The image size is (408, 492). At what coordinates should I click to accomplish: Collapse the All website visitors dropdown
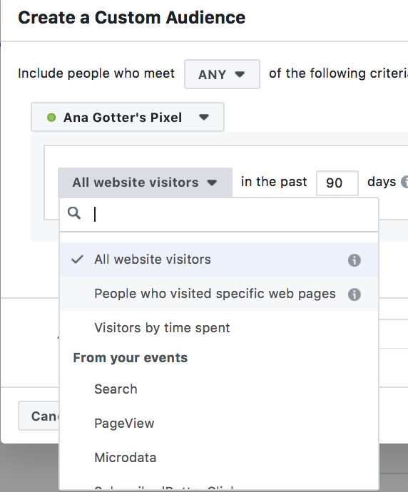coord(145,183)
